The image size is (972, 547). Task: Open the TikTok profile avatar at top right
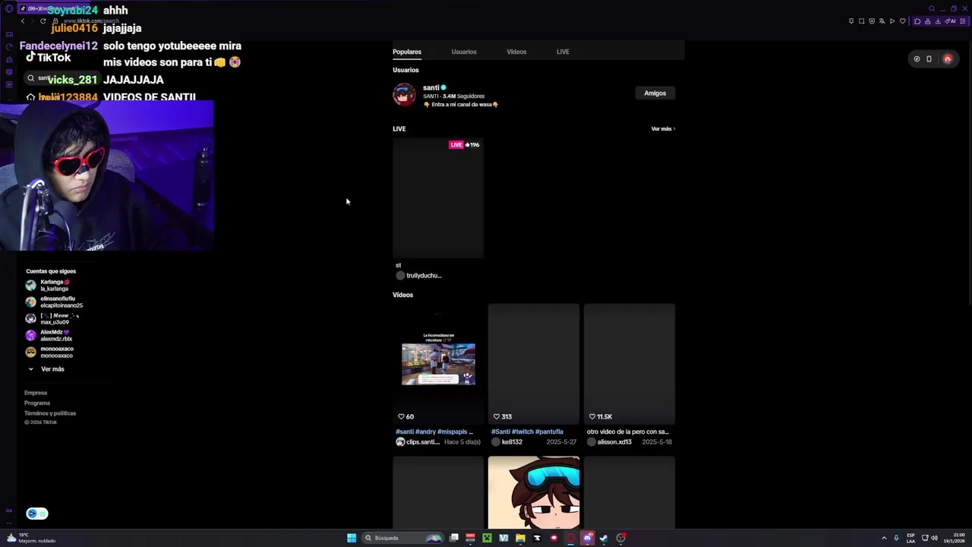[948, 58]
